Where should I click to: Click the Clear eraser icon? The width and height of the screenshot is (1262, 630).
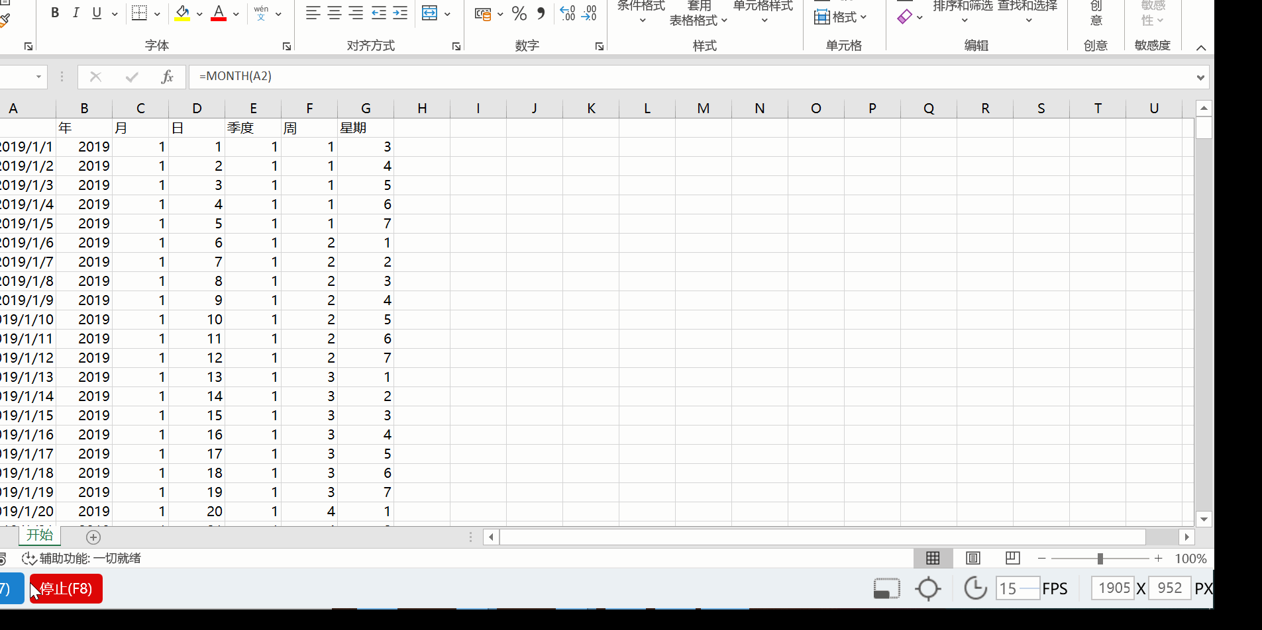904,17
